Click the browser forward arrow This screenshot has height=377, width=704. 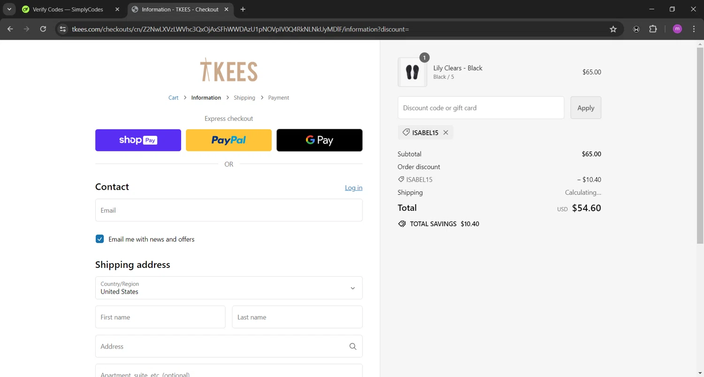coord(27,29)
